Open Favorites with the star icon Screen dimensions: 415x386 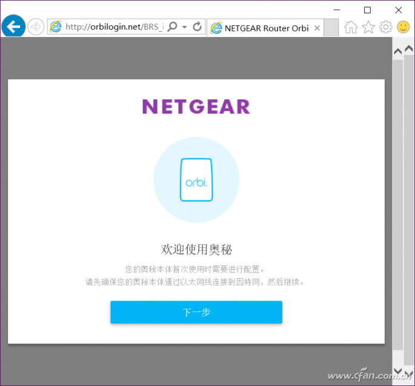tap(368, 27)
